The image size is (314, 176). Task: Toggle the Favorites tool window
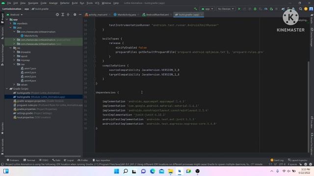[2, 128]
